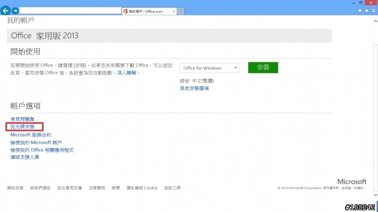Focus the browser address bar
378x212 pixels.
(x=70, y=11)
